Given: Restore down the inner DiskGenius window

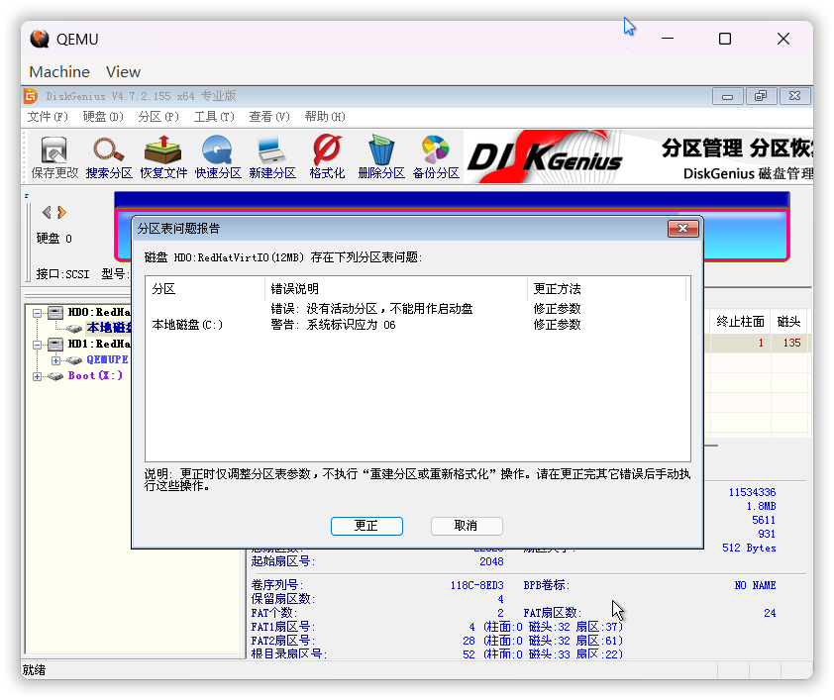Looking at the screenshot, I should tap(761, 96).
